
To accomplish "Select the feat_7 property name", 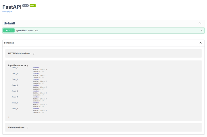I will coord(15,109).
